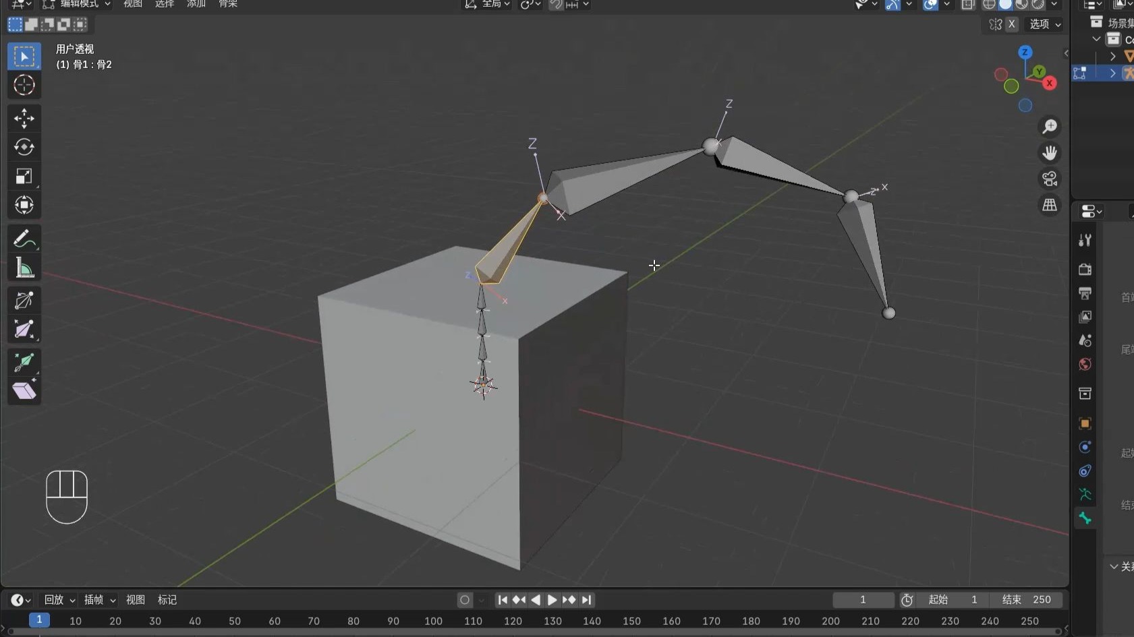
Task: Open the 选项 popover in the header
Action: [1044, 24]
